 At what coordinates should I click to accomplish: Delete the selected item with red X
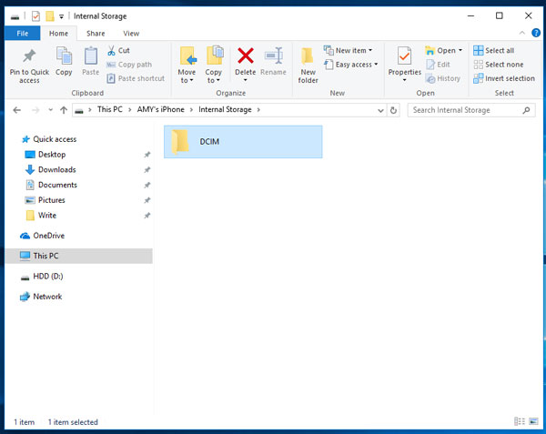pos(245,56)
